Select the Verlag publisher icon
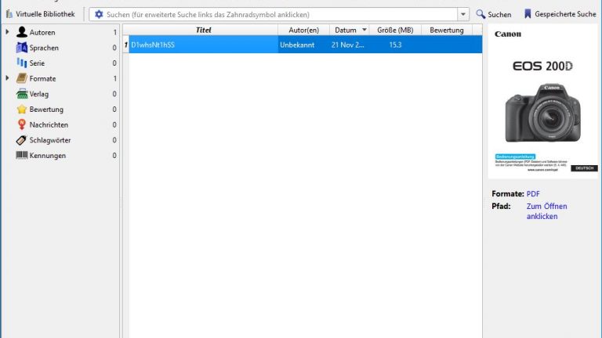Viewport: 602px width, 338px height. click(x=22, y=94)
